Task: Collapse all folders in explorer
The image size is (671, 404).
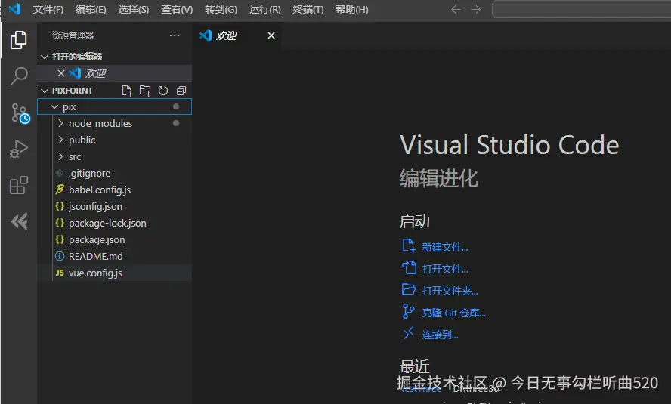Action: tap(181, 91)
